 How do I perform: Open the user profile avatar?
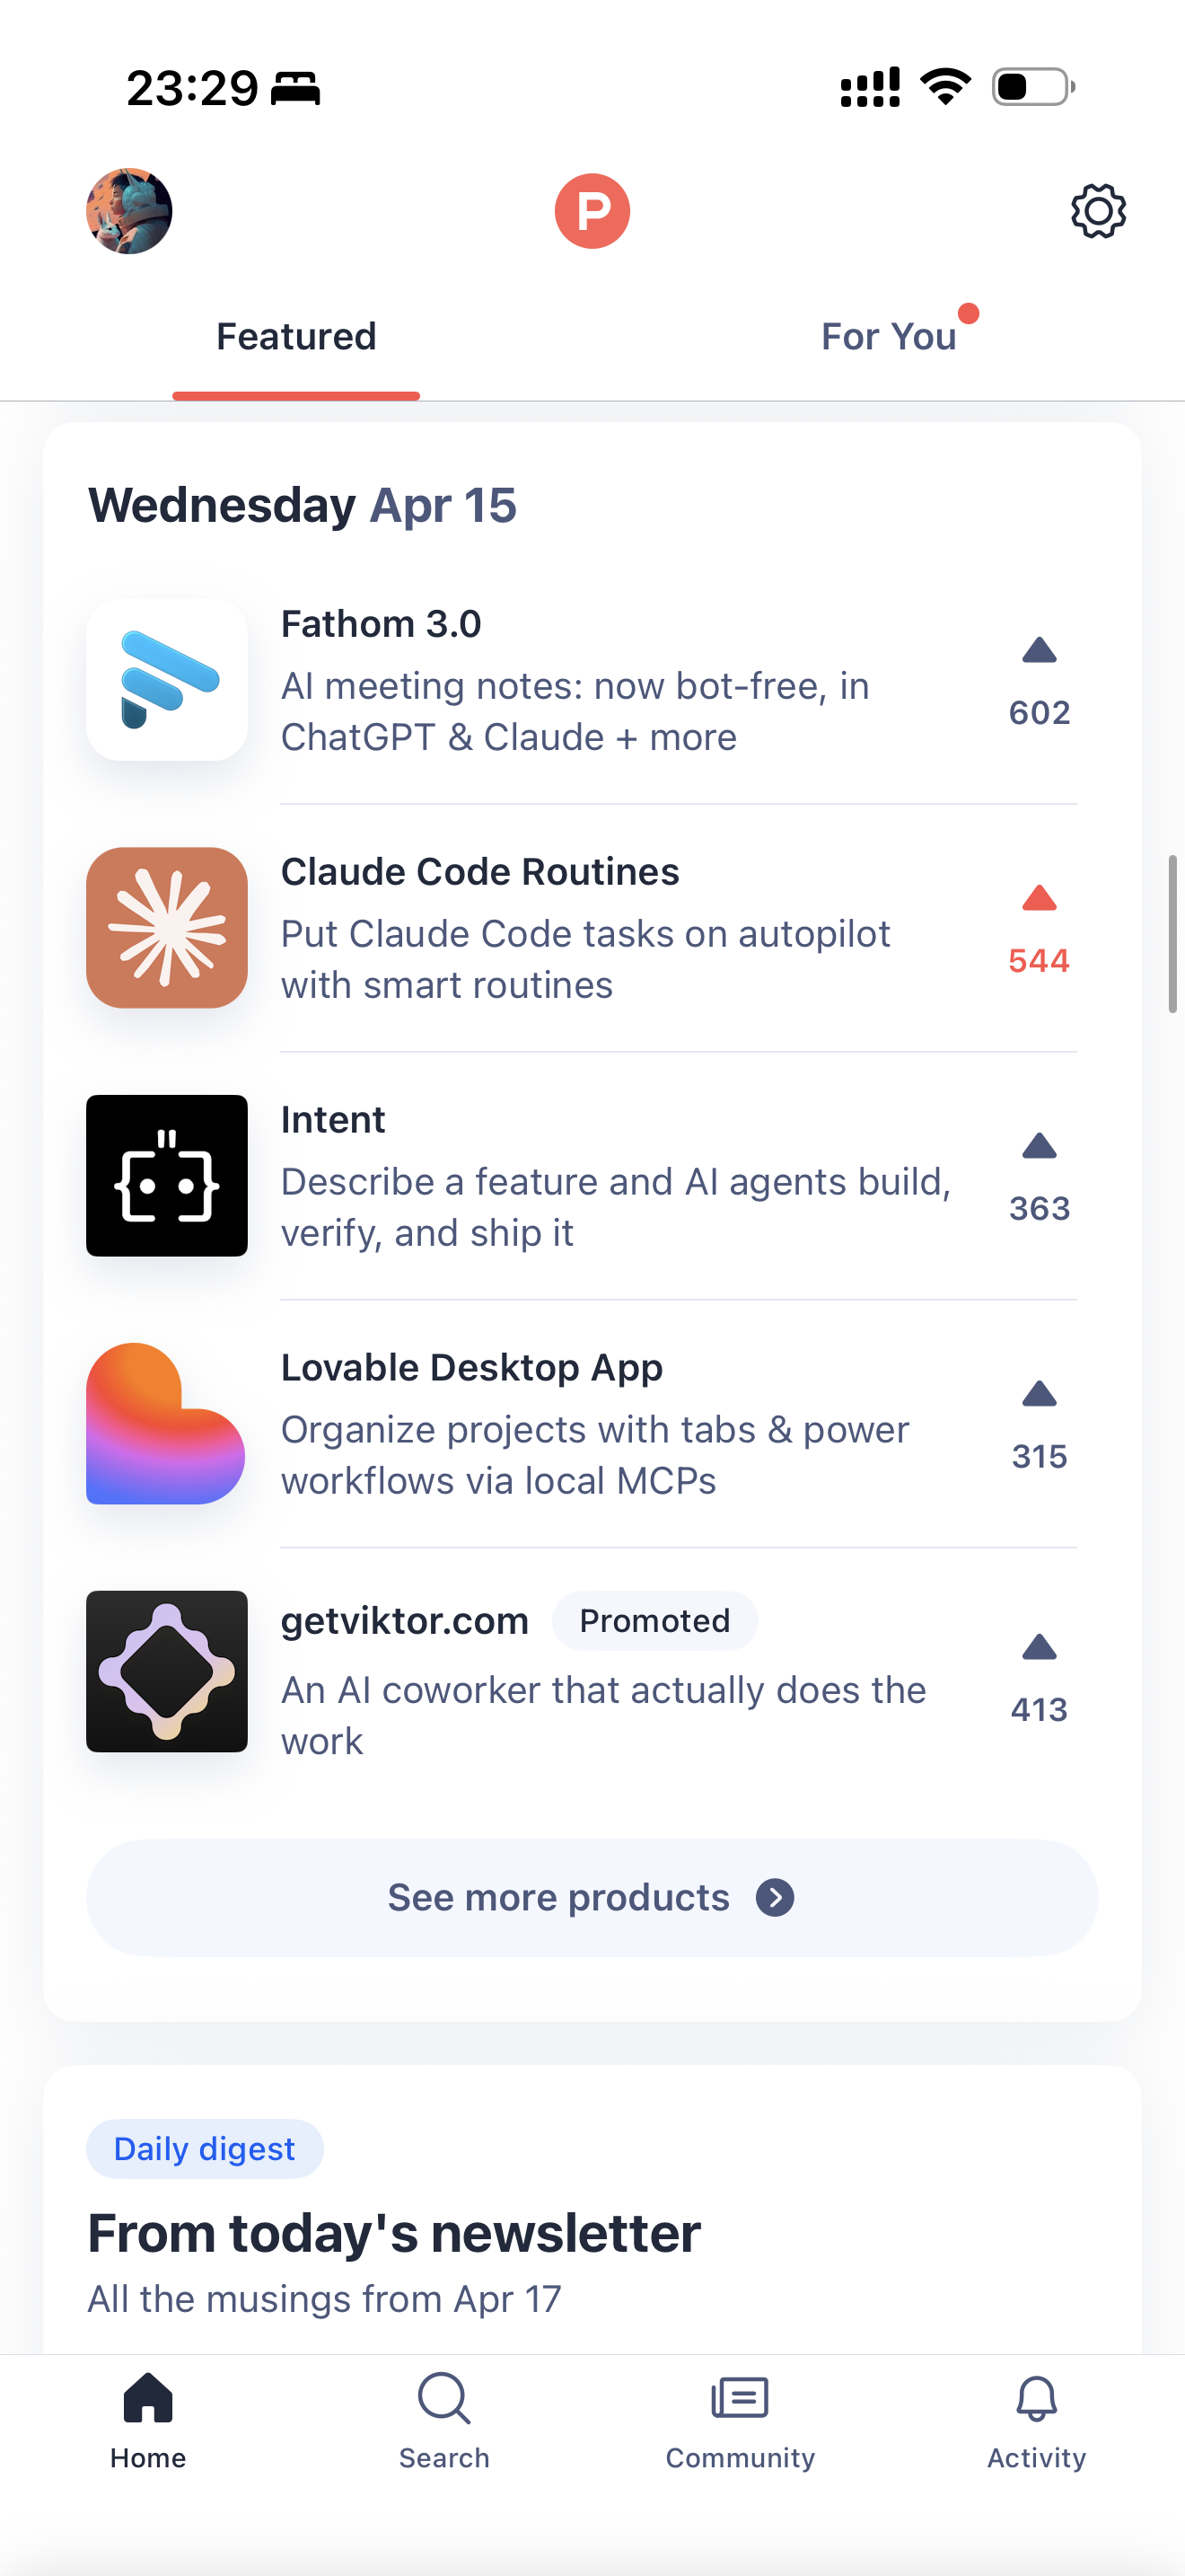(x=129, y=211)
